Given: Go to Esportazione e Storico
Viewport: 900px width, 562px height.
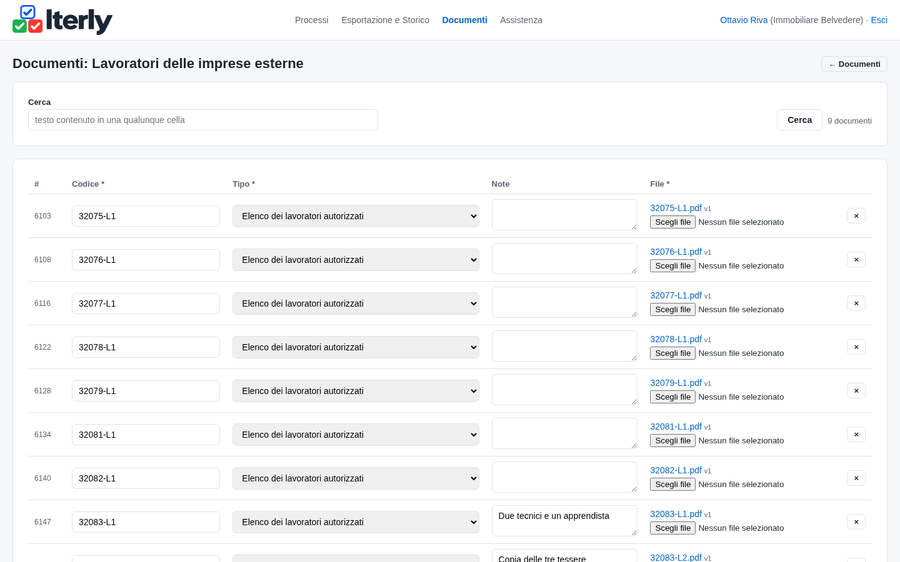Looking at the screenshot, I should (x=385, y=20).
